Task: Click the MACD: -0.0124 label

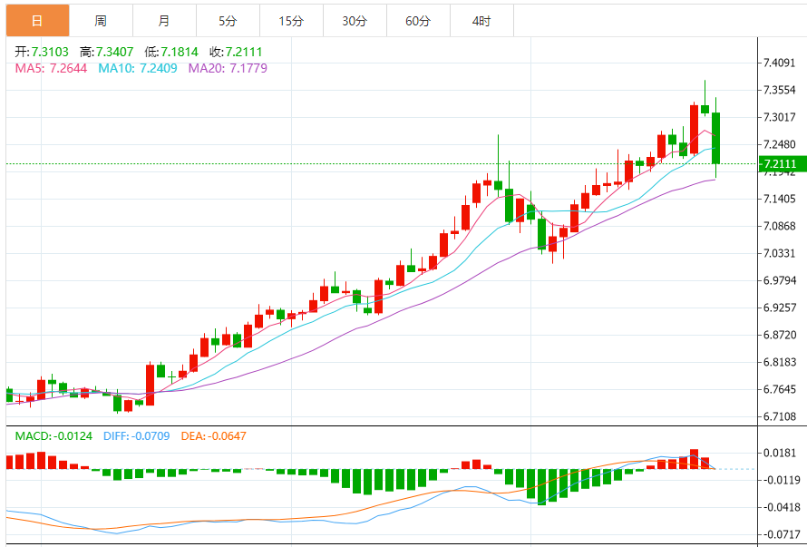Action: (53, 436)
